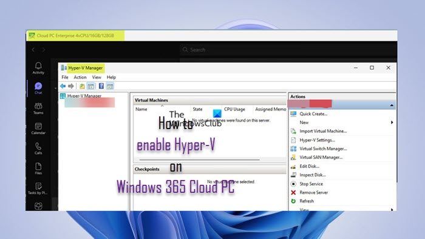This screenshot has width=425, height=239.
Task: Open the View menu in Hyper-V Manager
Action: 97,77
